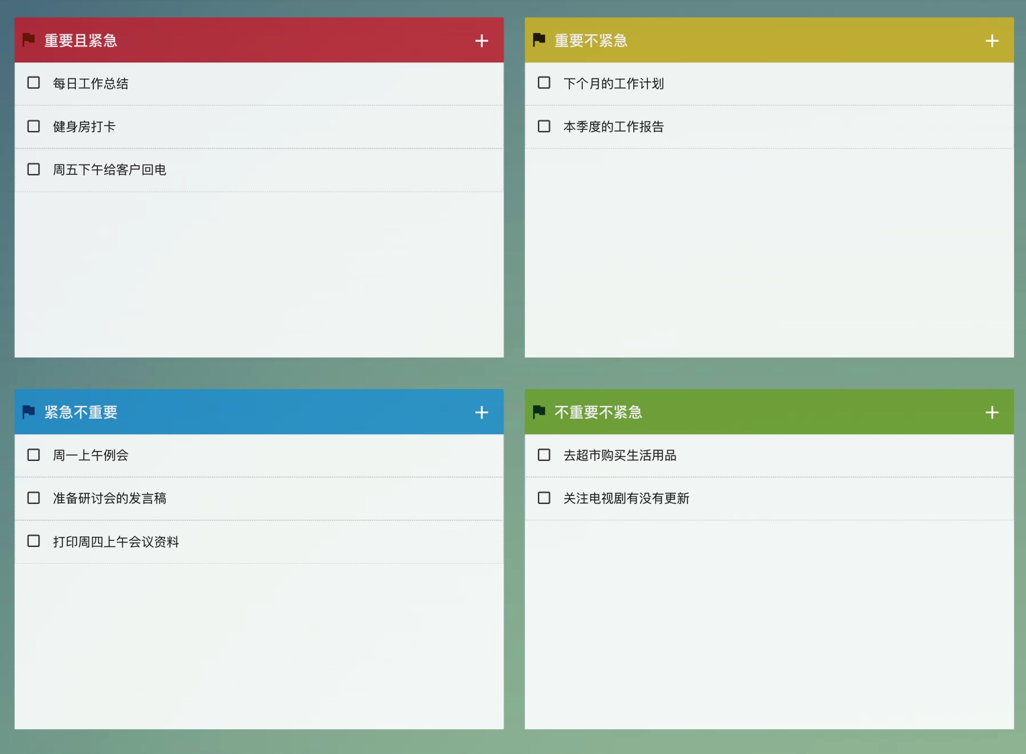
Task: Click the flag icon in 紧急不重要 header
Action: (x=29, y=411)
